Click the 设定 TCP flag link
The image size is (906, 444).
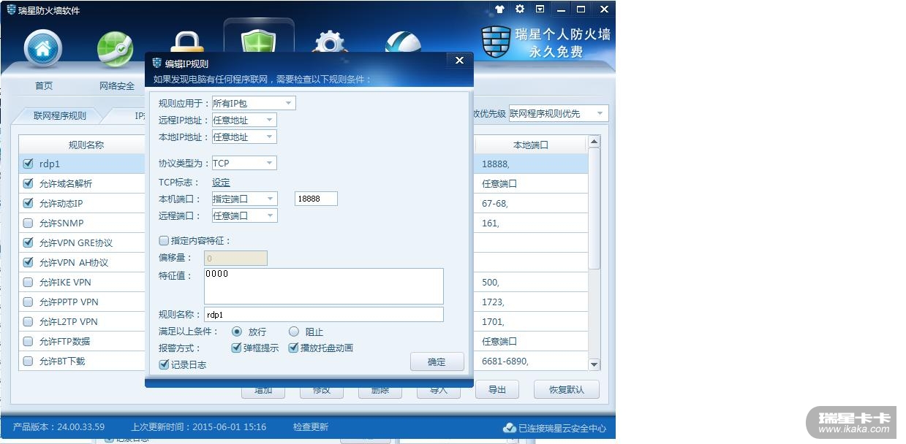point(221,183)
